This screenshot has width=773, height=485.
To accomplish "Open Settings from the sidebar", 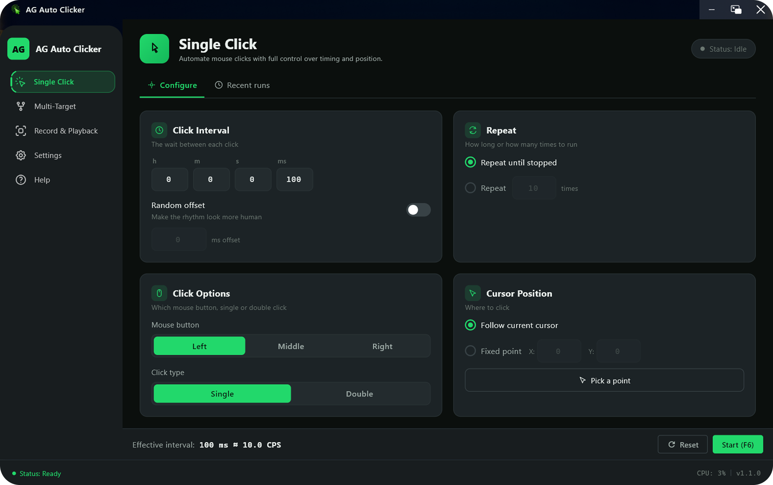I will click(x=63, y=155).
